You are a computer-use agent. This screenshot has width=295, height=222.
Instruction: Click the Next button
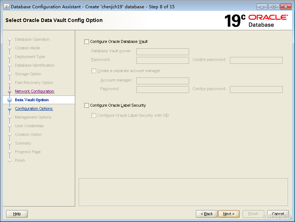tap(229, 214)
